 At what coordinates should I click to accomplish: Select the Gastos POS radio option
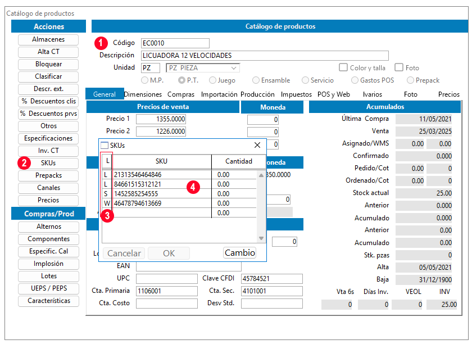coord(355,80)
